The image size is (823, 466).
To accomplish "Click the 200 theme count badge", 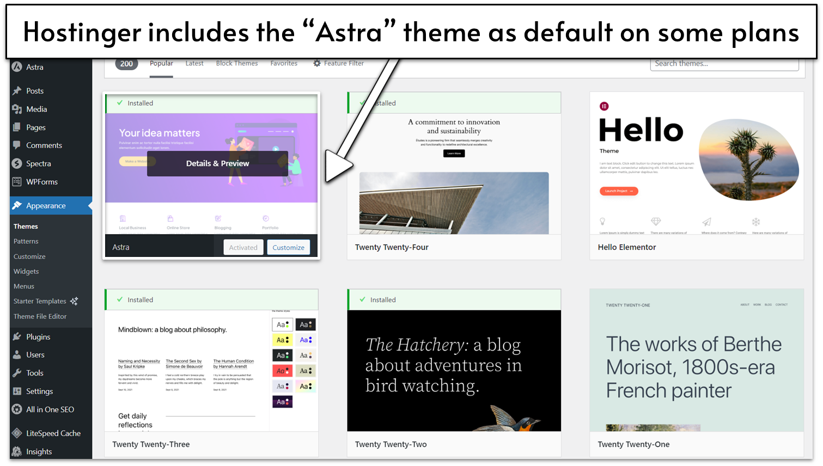I will (126, 64).
